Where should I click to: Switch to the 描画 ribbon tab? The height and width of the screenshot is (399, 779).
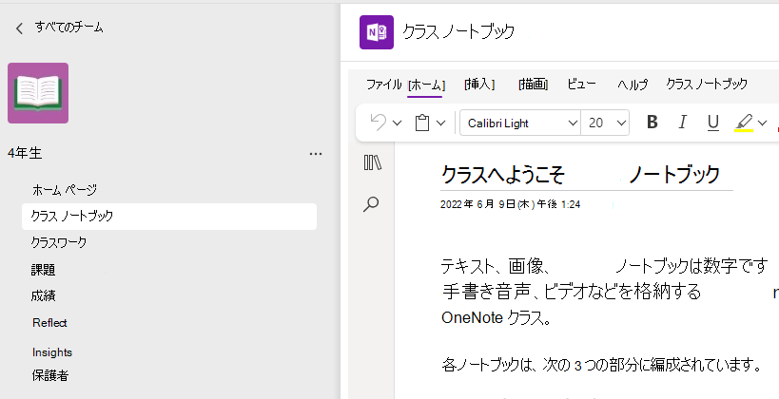[533, 85]
